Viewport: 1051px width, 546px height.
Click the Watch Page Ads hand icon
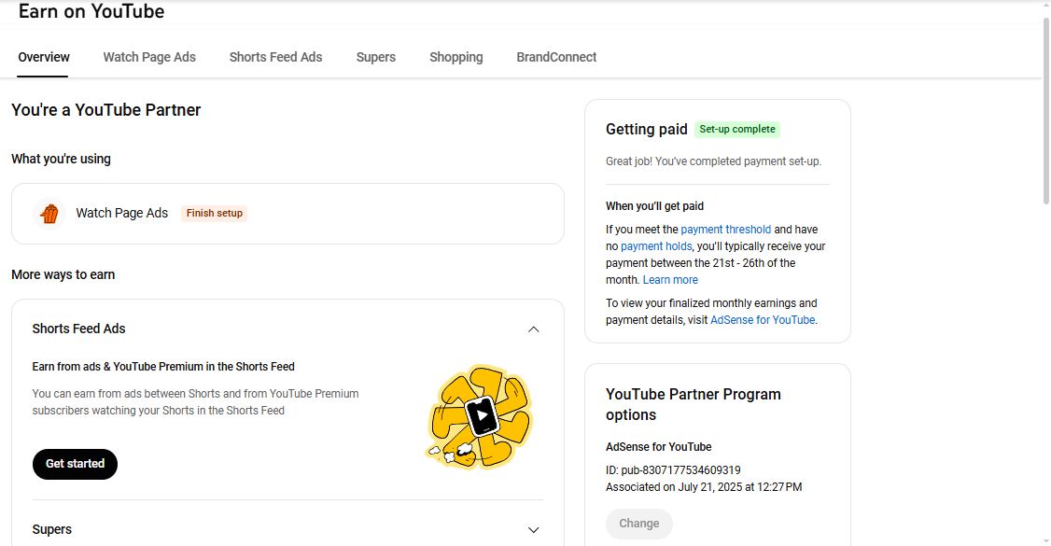[x=49, y=214]
